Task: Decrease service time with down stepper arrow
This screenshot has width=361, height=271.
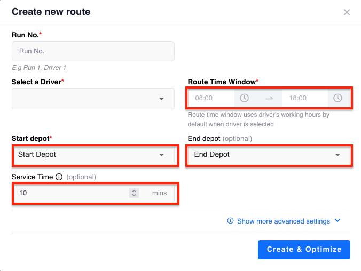Action: [134, 195]
